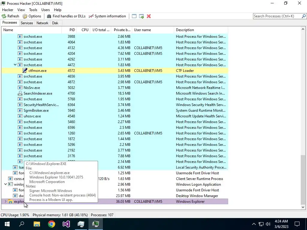
Task: Select svchost.exe with PID 4204
Action: coord(115,54)
